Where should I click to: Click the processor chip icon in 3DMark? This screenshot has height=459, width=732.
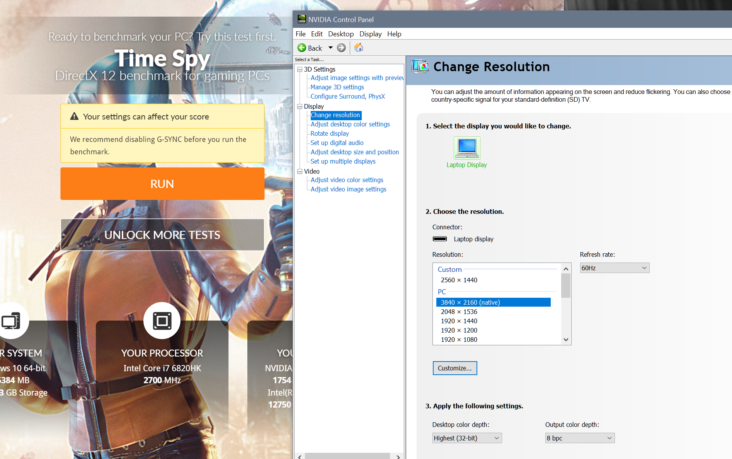click(162, 321)
